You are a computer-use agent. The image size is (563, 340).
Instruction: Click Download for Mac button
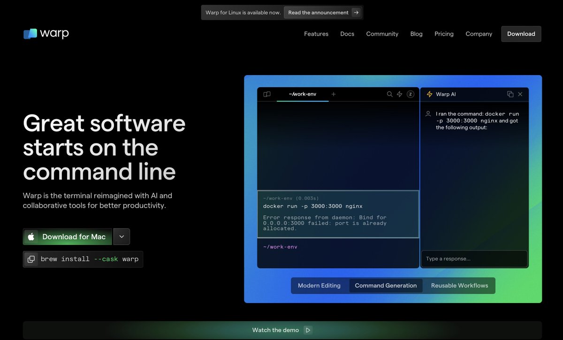pyautogui.click(x=68, y=237)
